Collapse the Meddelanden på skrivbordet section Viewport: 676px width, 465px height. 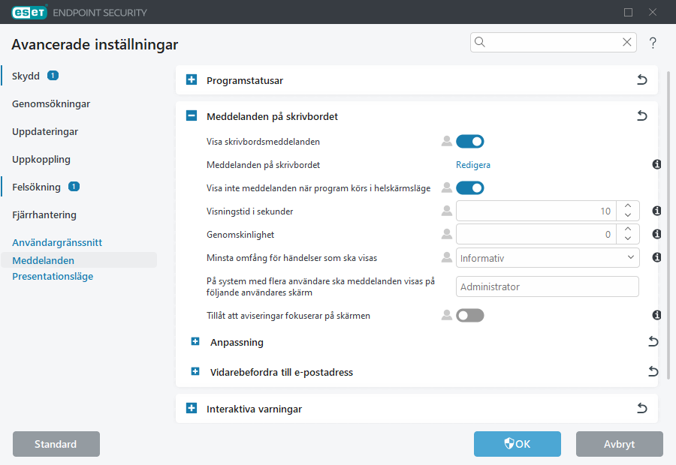tap(192, 116)
